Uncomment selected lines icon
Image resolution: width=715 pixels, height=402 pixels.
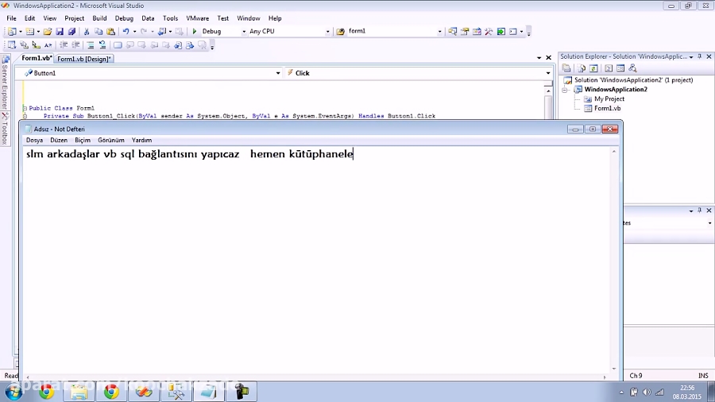point(102,44)
